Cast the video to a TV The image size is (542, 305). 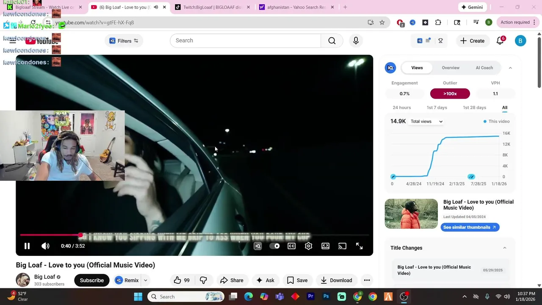pyautogui.click(x=342, y=246)
